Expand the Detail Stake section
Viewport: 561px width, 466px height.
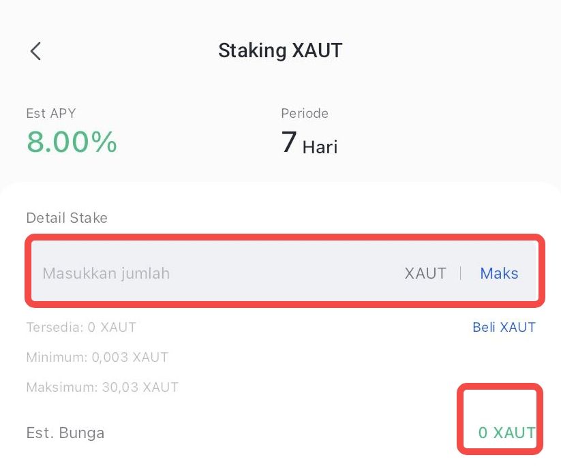coord(66,217)
